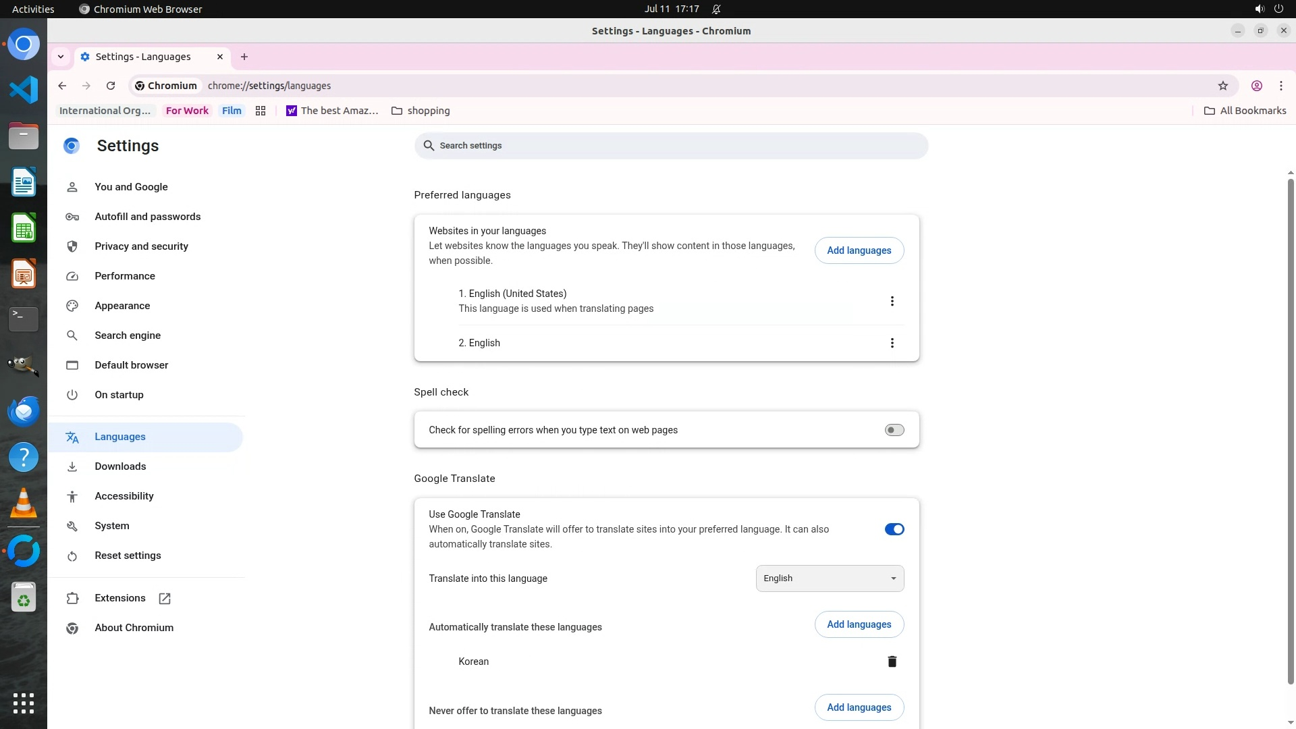Open the profile avatar icon
The image size is (1296, 729).
click(x=1256, y=86)
